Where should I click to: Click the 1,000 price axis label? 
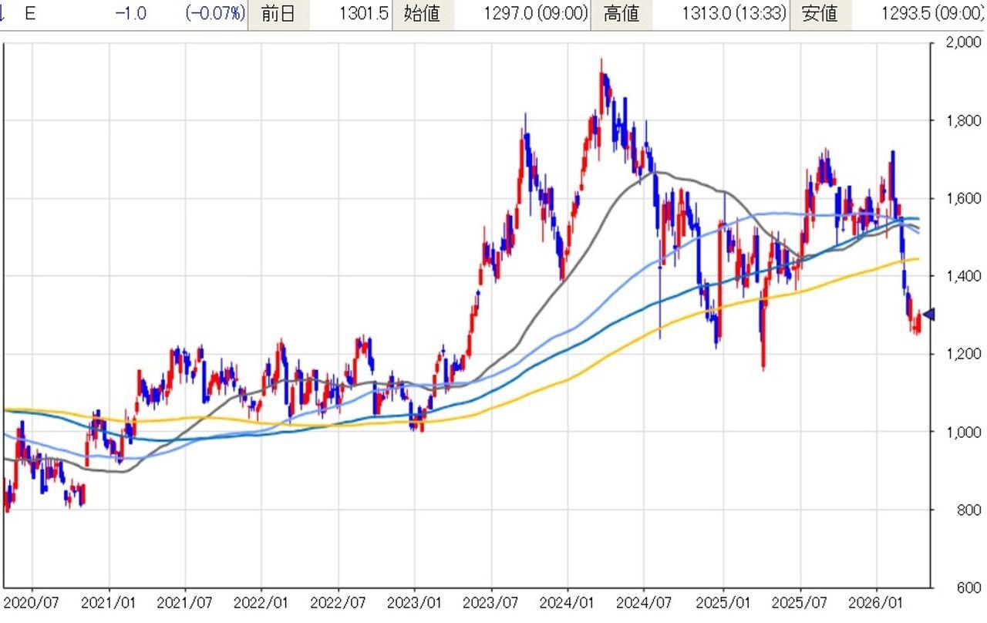[x=963, y=432]
